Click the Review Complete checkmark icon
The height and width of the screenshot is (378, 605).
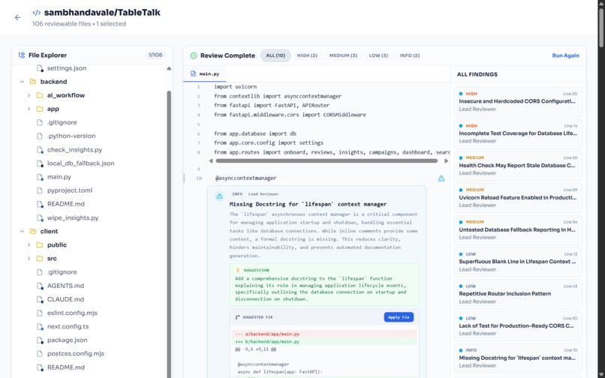click(x=194, y=55)
